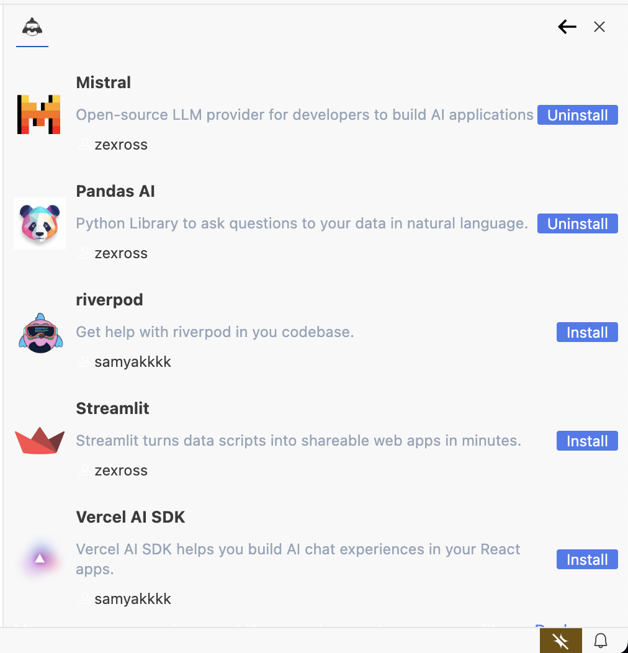Close the agent marketplace panel
Viewport: 628px width, 653px height.
coord(599,27)
